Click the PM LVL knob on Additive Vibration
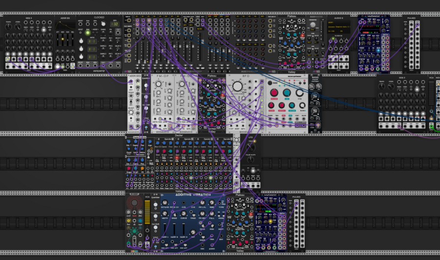The image size is (440, 260). (x=202, y=203)
